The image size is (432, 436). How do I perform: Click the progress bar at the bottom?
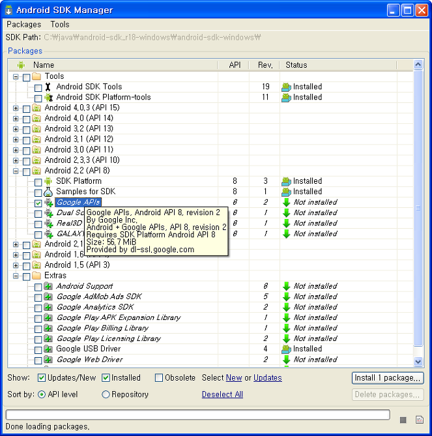tap(197, 414)
